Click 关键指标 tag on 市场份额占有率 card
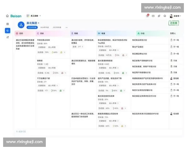The image size is (187, 150). [x=42, y=47]
